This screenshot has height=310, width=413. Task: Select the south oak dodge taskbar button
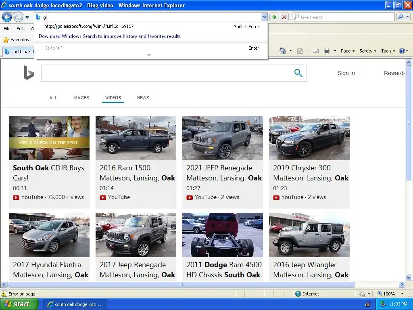click(x=75, y=304)
